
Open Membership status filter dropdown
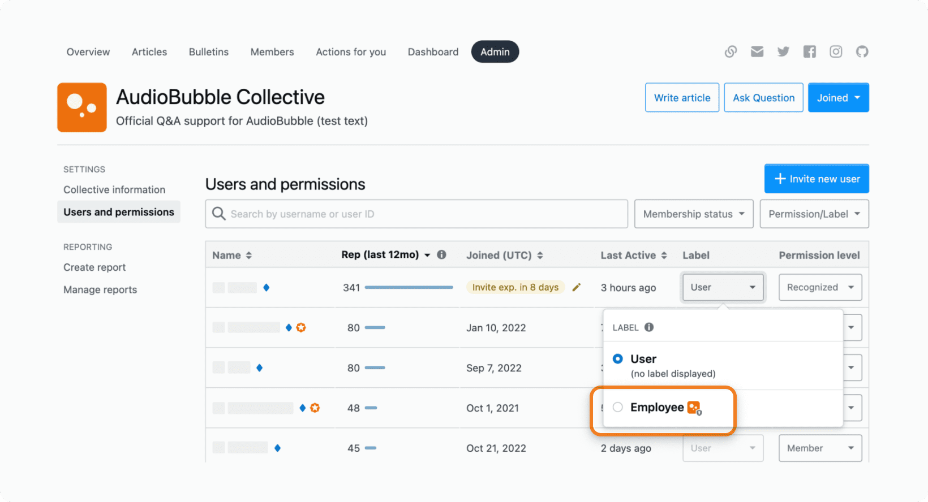point(694,214)
